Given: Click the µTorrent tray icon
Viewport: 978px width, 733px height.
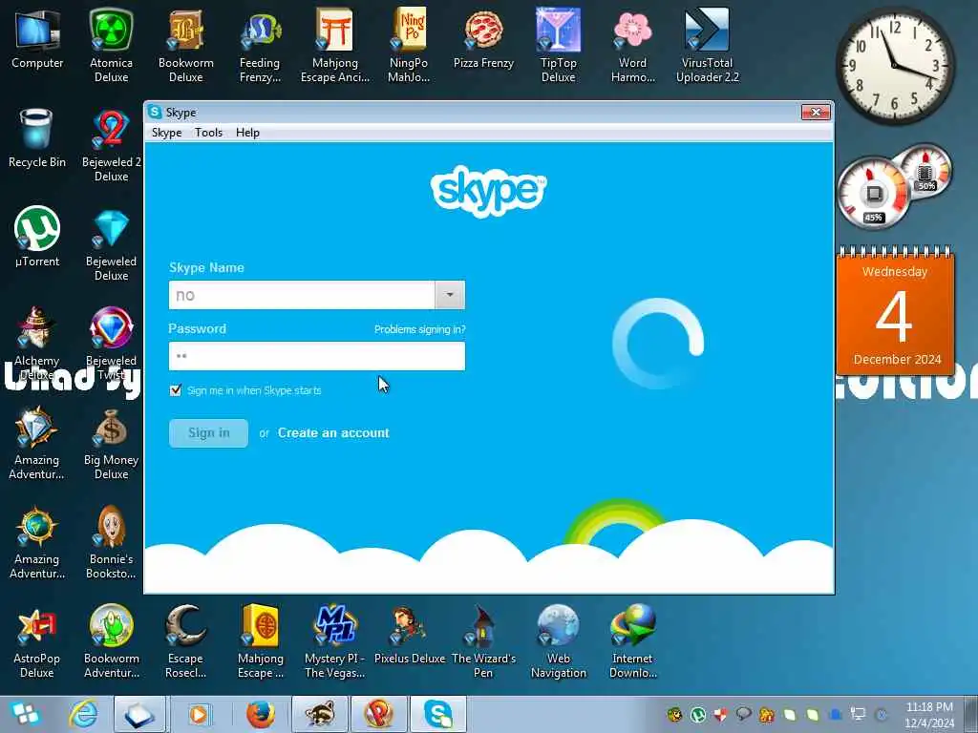Looking at the screenshot, I should pyautogui.click(x=697, y=714).
